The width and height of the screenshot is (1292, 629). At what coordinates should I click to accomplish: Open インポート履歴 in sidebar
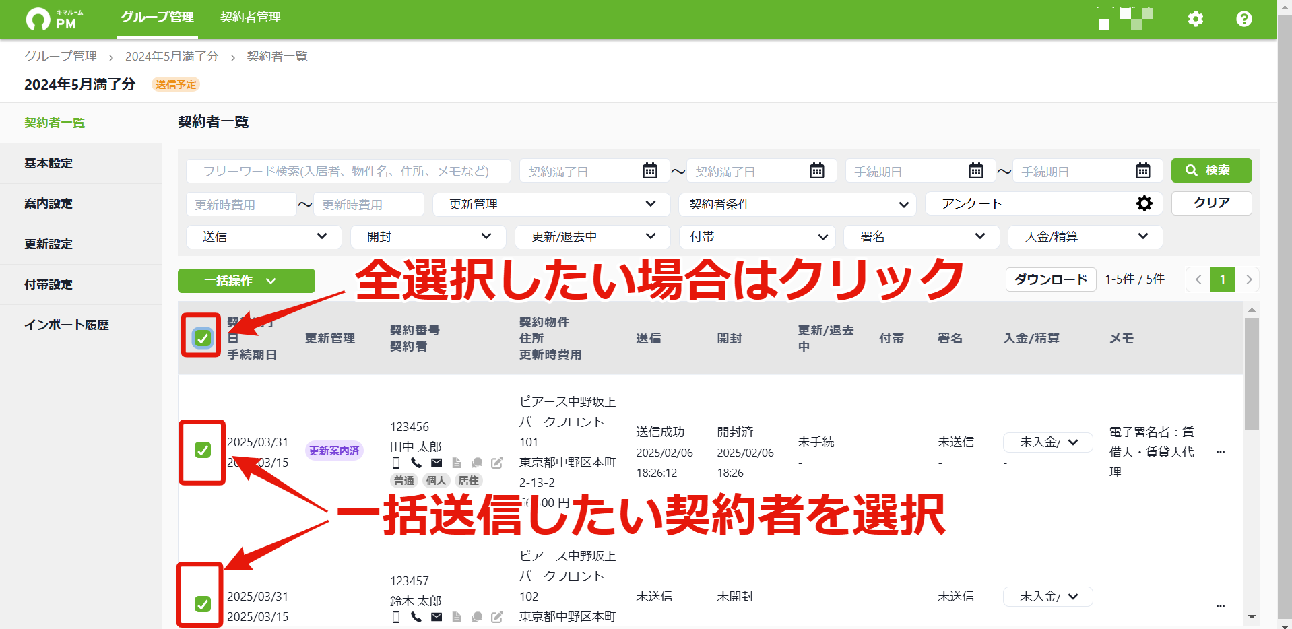click(x=81, y=325)
